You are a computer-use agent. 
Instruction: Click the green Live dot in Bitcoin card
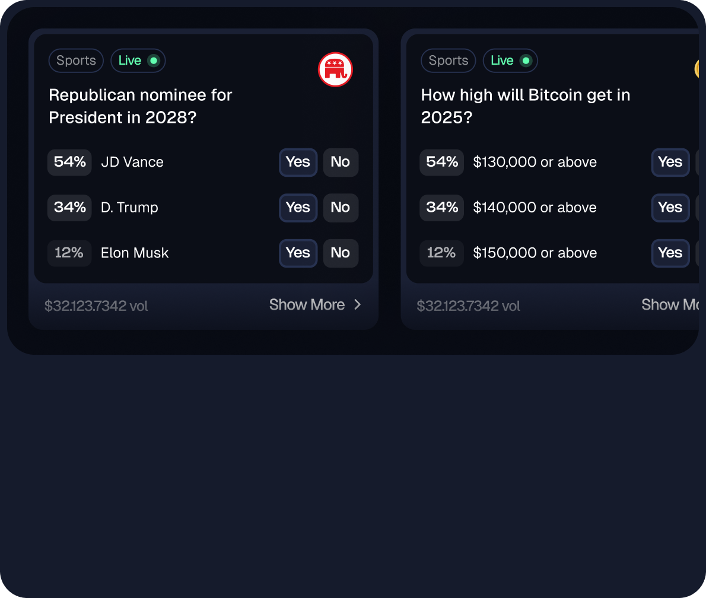pyautogui.click(x=525, y=61)
